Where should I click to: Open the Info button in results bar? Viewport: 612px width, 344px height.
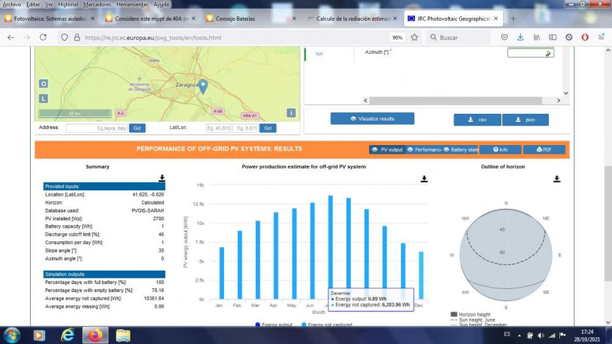tap(501, 149)
